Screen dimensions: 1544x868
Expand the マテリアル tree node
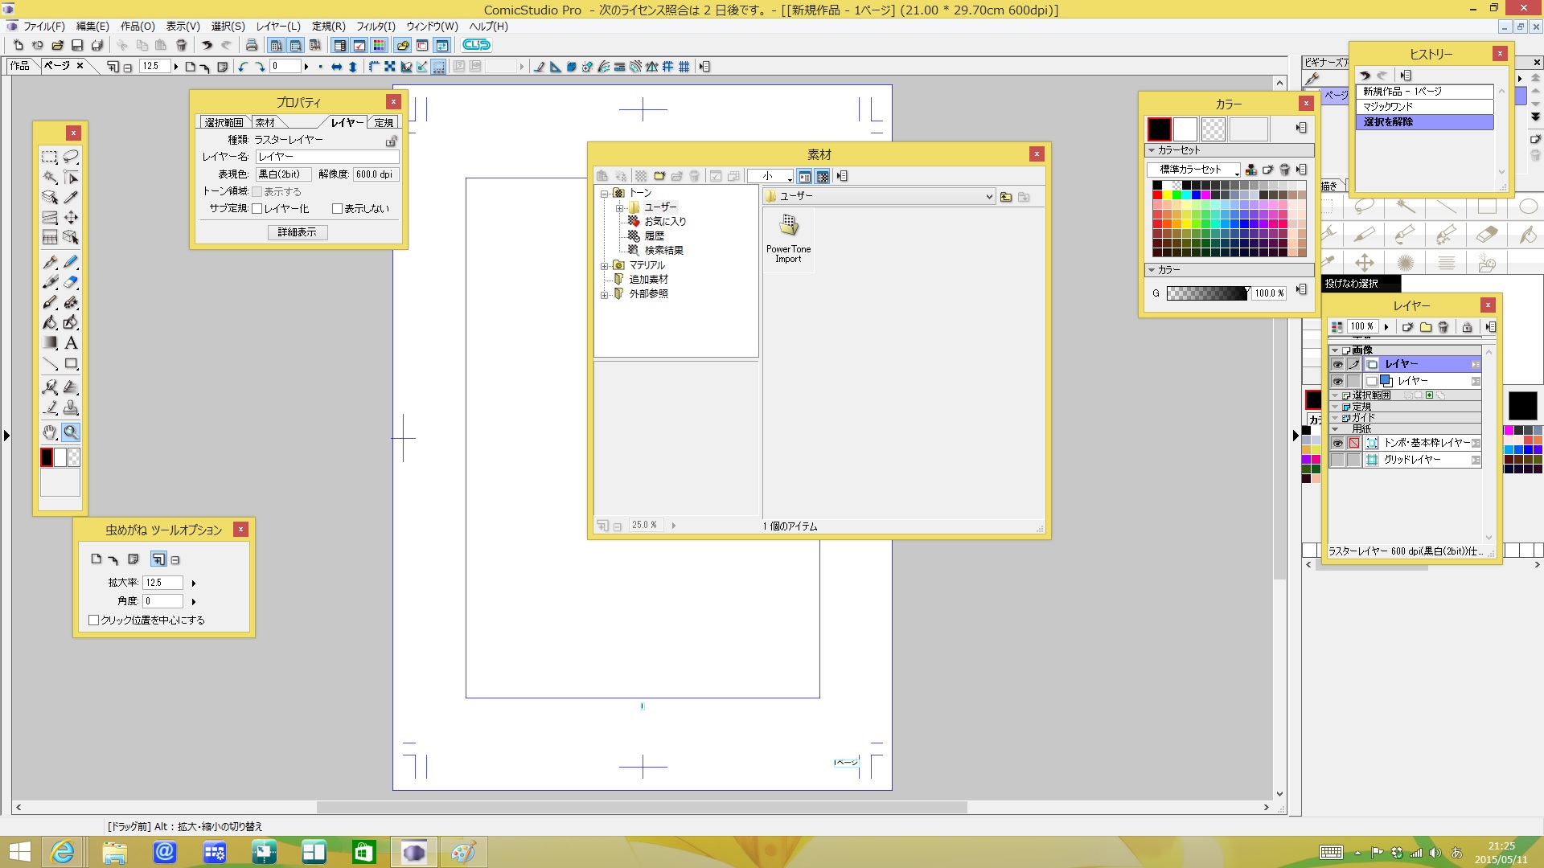coord(604,265)
